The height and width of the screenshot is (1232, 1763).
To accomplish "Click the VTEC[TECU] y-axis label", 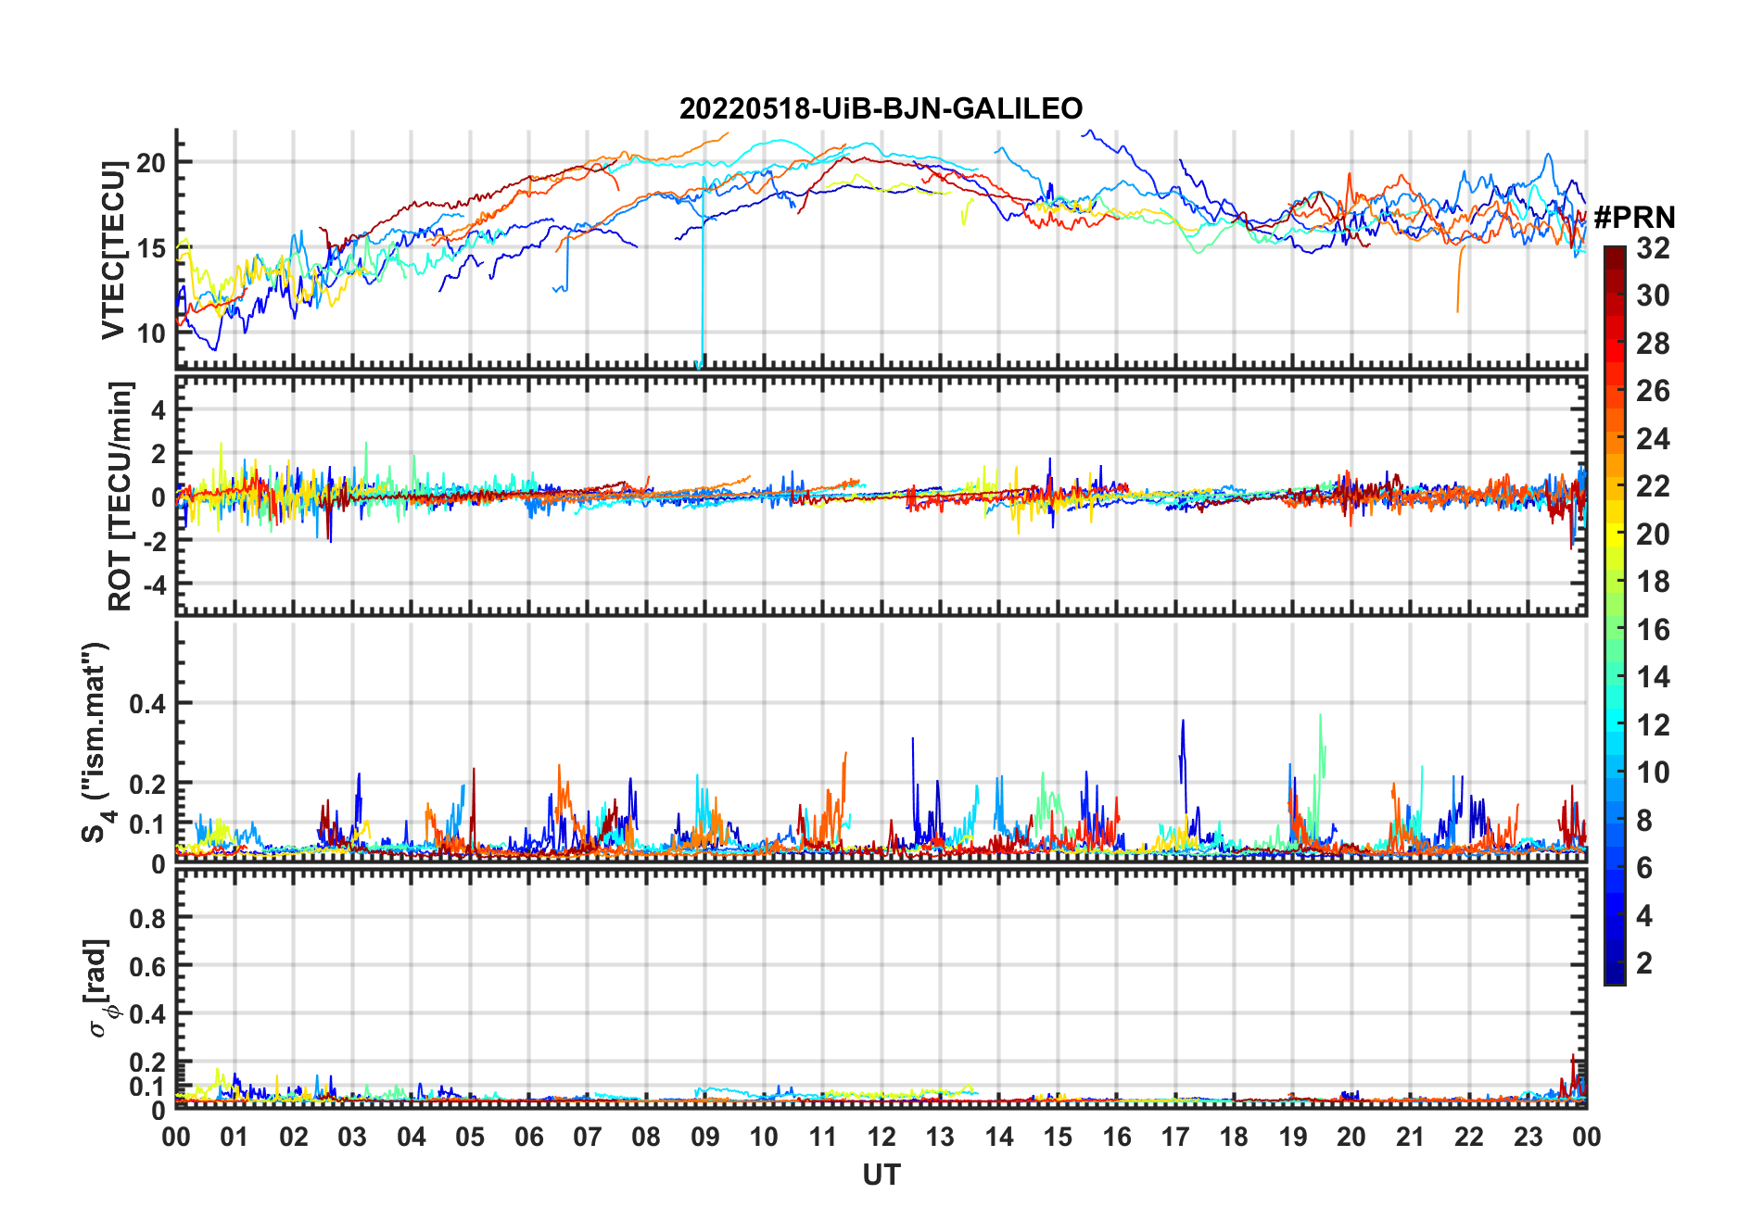I will 113,250.
